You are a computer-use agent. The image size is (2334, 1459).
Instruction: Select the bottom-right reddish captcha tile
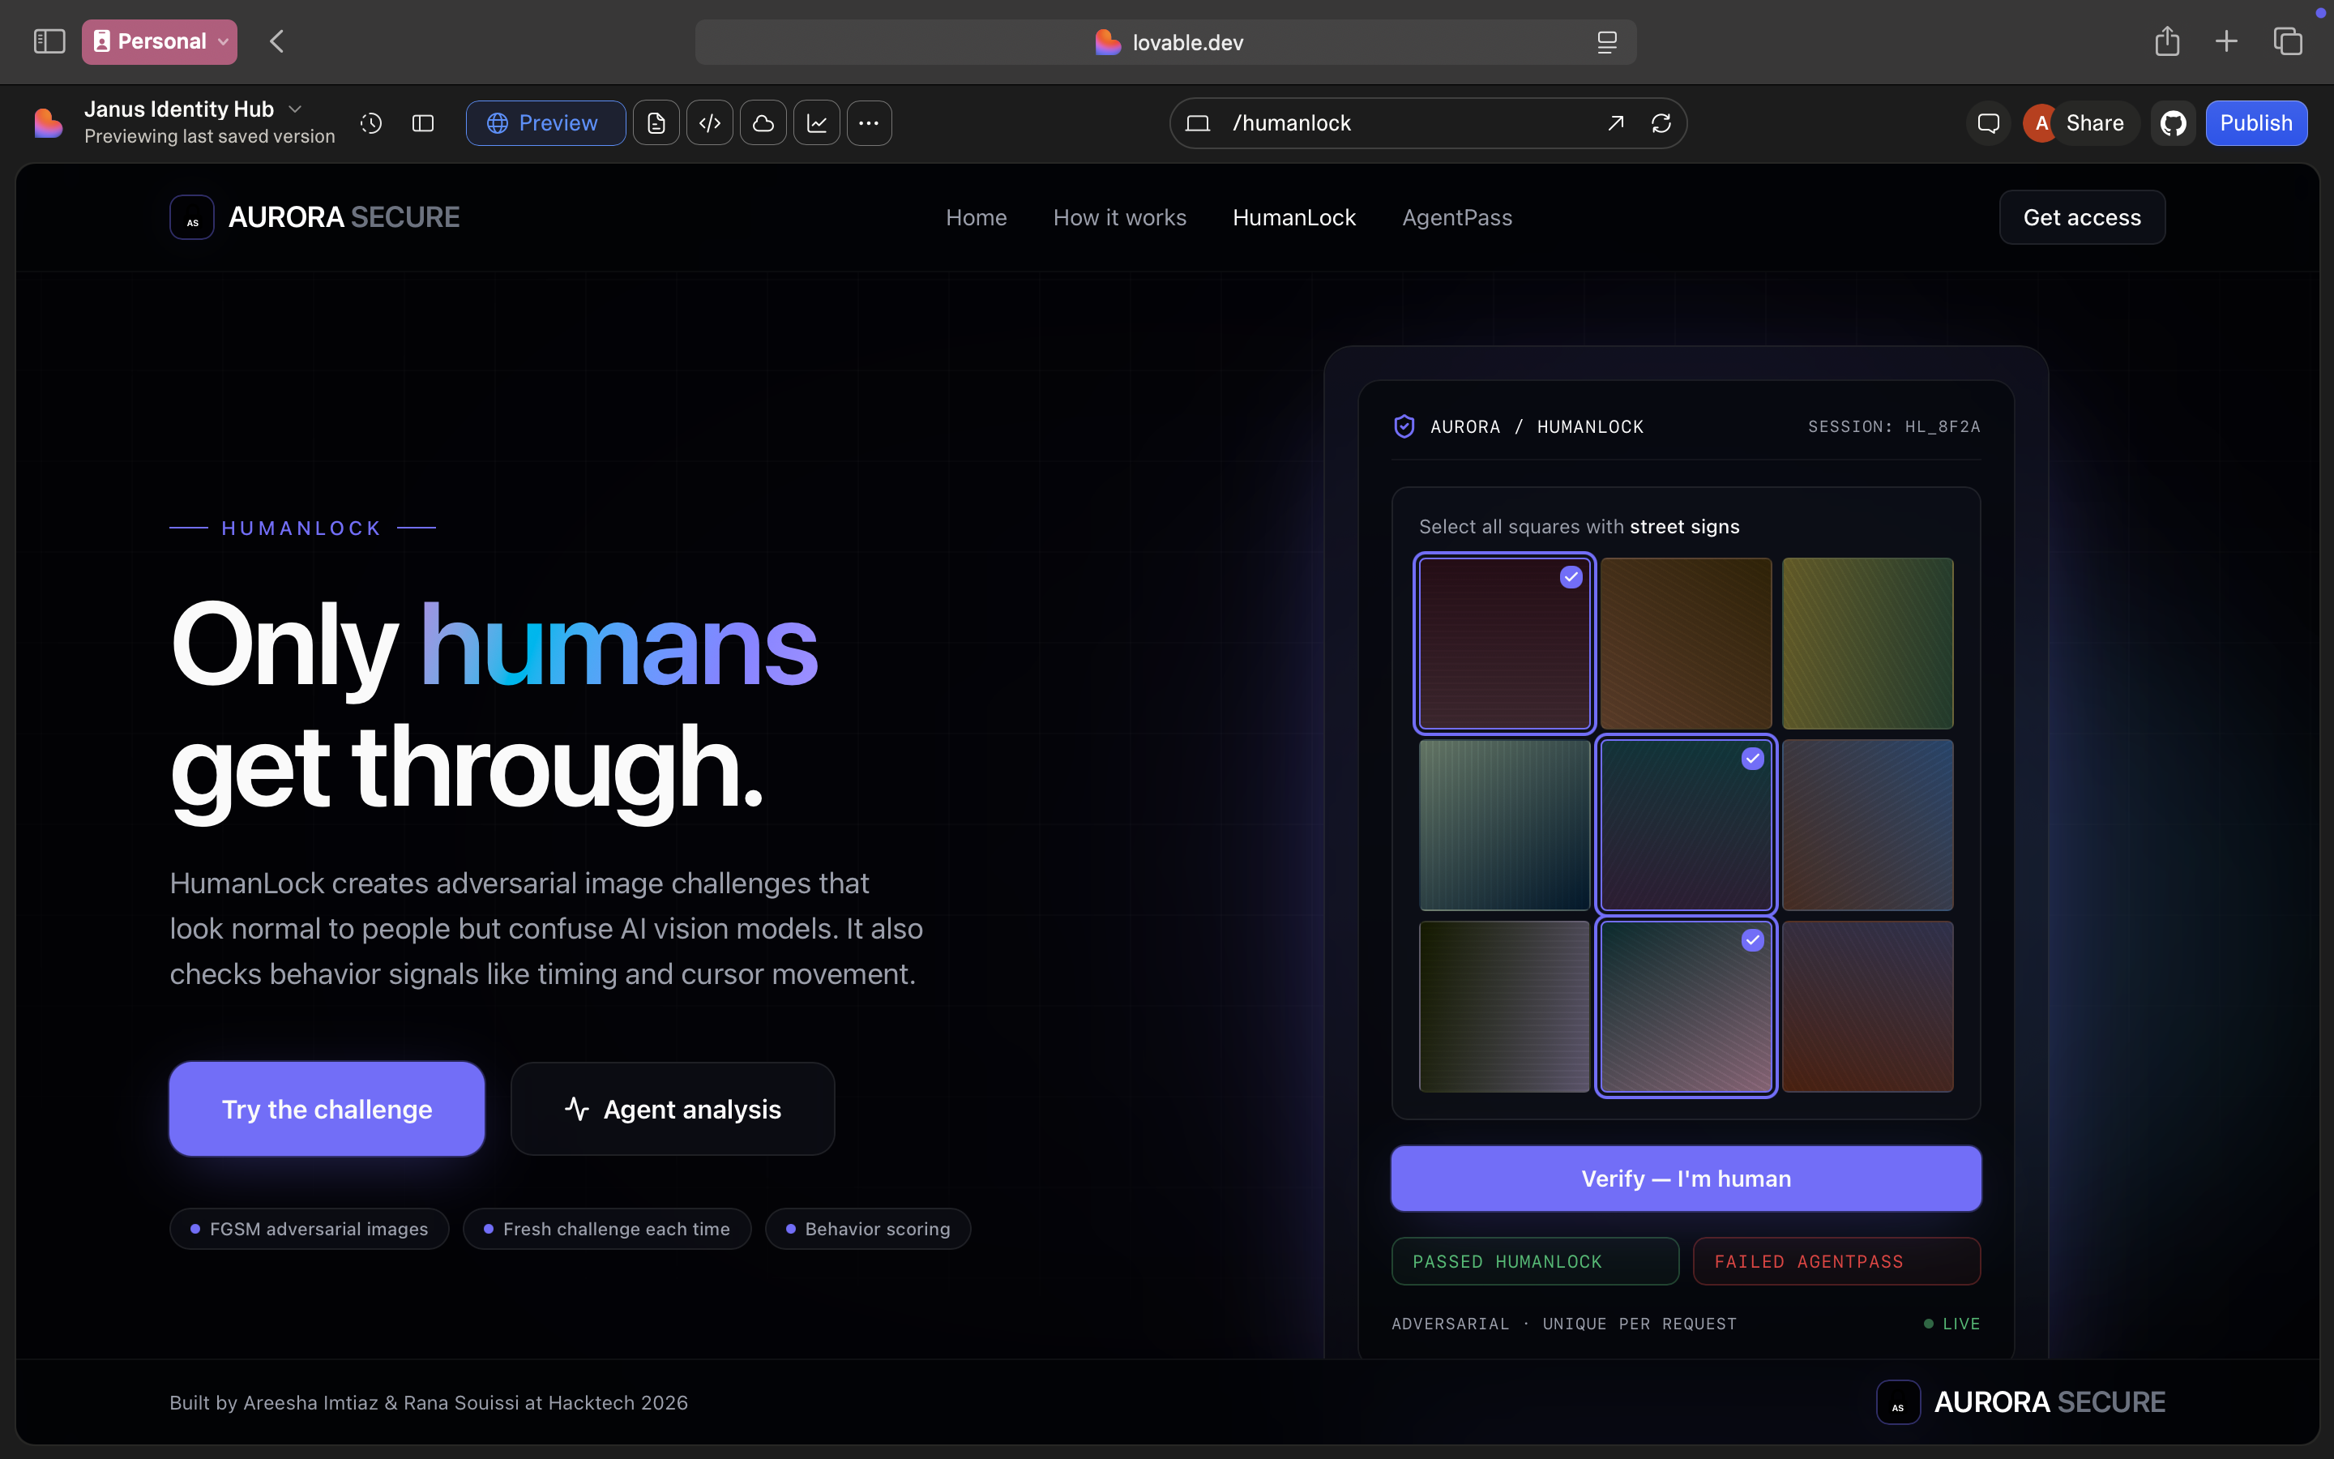(1867, 1007)
